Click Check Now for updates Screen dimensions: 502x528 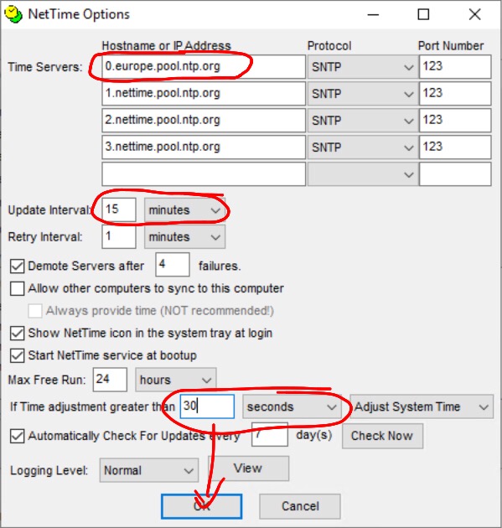[382, 436]
